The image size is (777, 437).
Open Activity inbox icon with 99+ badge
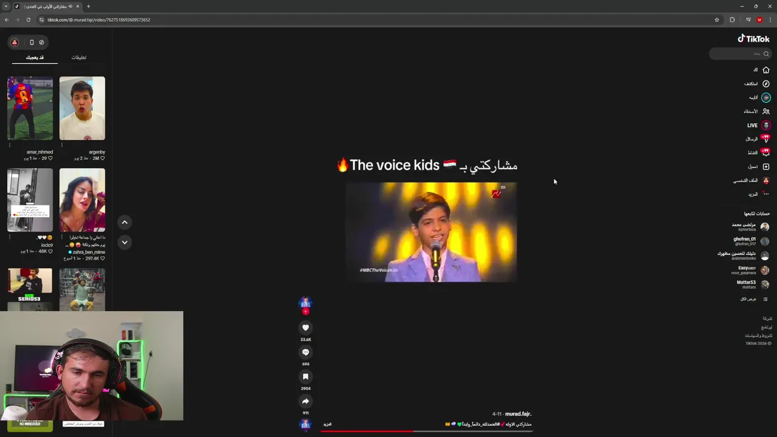[765, 152]
